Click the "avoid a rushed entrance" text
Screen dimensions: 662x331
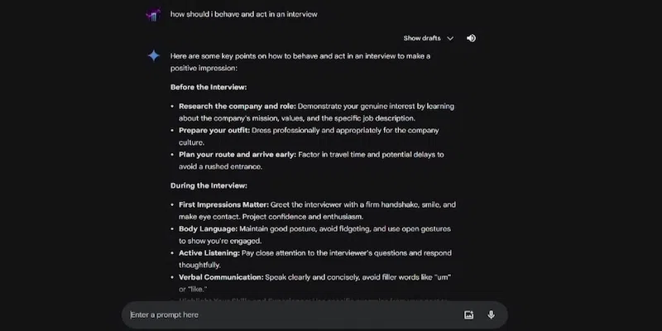pos(218,166)
